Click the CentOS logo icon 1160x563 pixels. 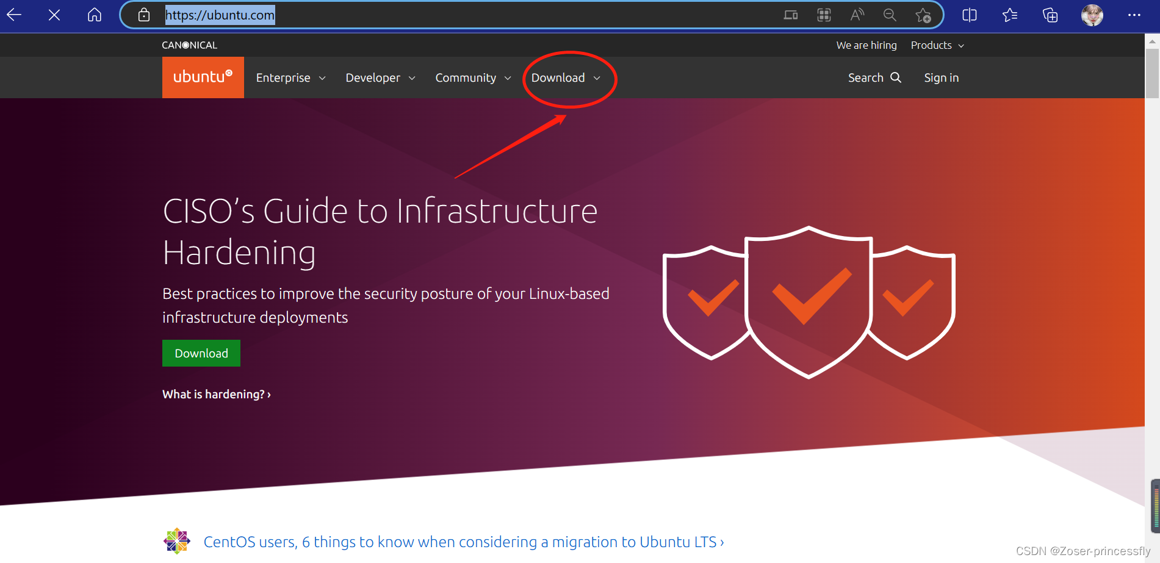tap(177, 541)
